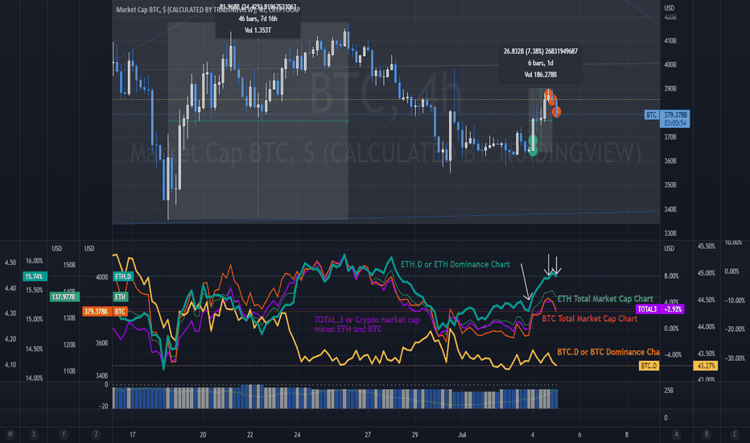Click the -4.00% lower axis value
This screenshot has width=750, height=443.
pos(673,355)
